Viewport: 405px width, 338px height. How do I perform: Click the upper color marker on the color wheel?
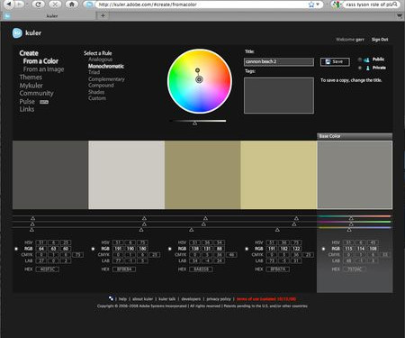(197, 70)
